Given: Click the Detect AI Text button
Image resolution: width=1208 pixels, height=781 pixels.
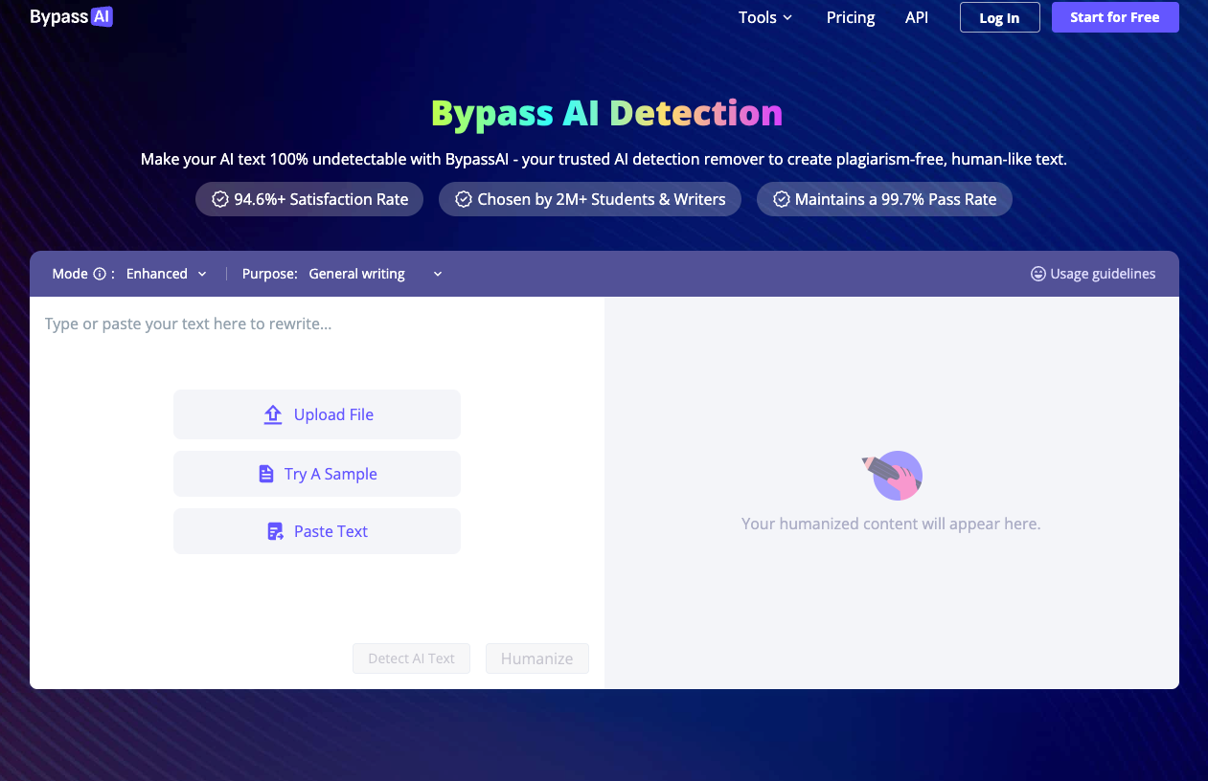Looking at the screenshot, I should (x=411, y=658).
